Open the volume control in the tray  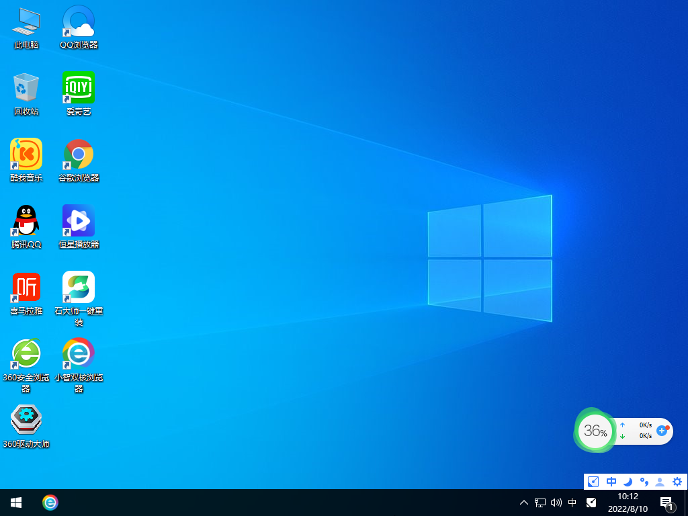[555, 503]
